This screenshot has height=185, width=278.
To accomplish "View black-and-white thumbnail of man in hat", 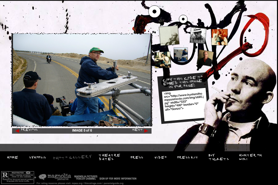I will (198, 36).
